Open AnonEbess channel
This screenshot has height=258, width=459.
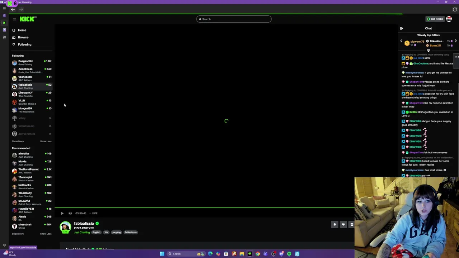coord(32,71)
